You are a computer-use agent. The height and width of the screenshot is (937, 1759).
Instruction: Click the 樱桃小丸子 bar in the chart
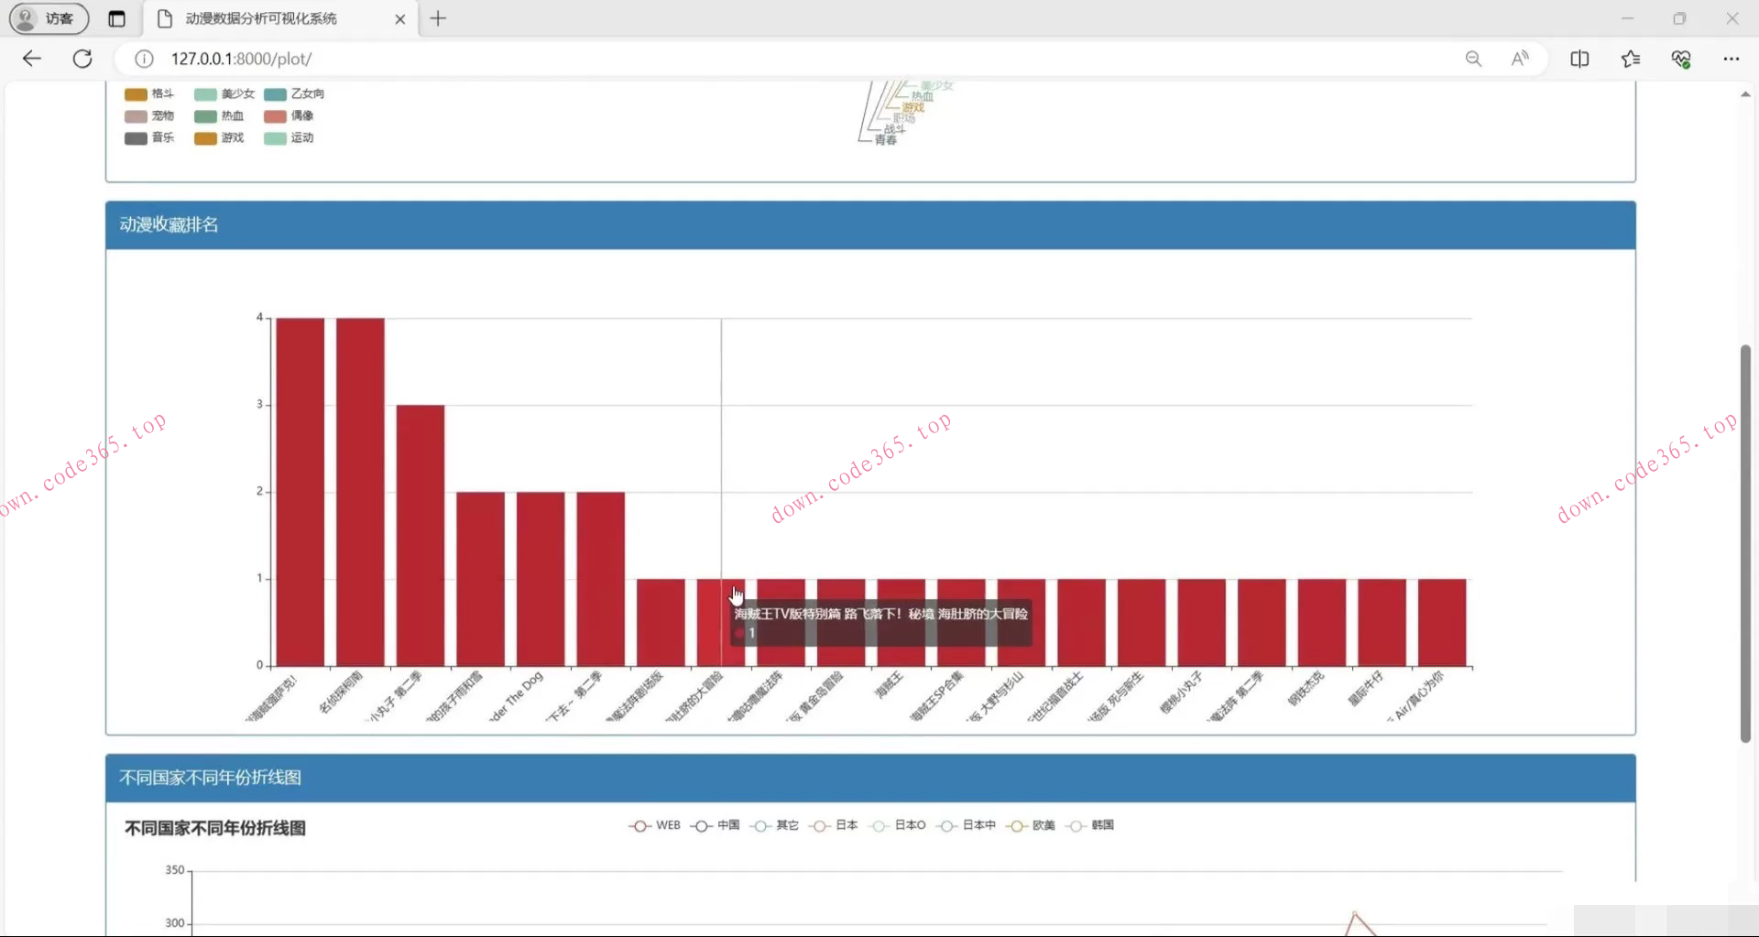tap(1202, 623)
